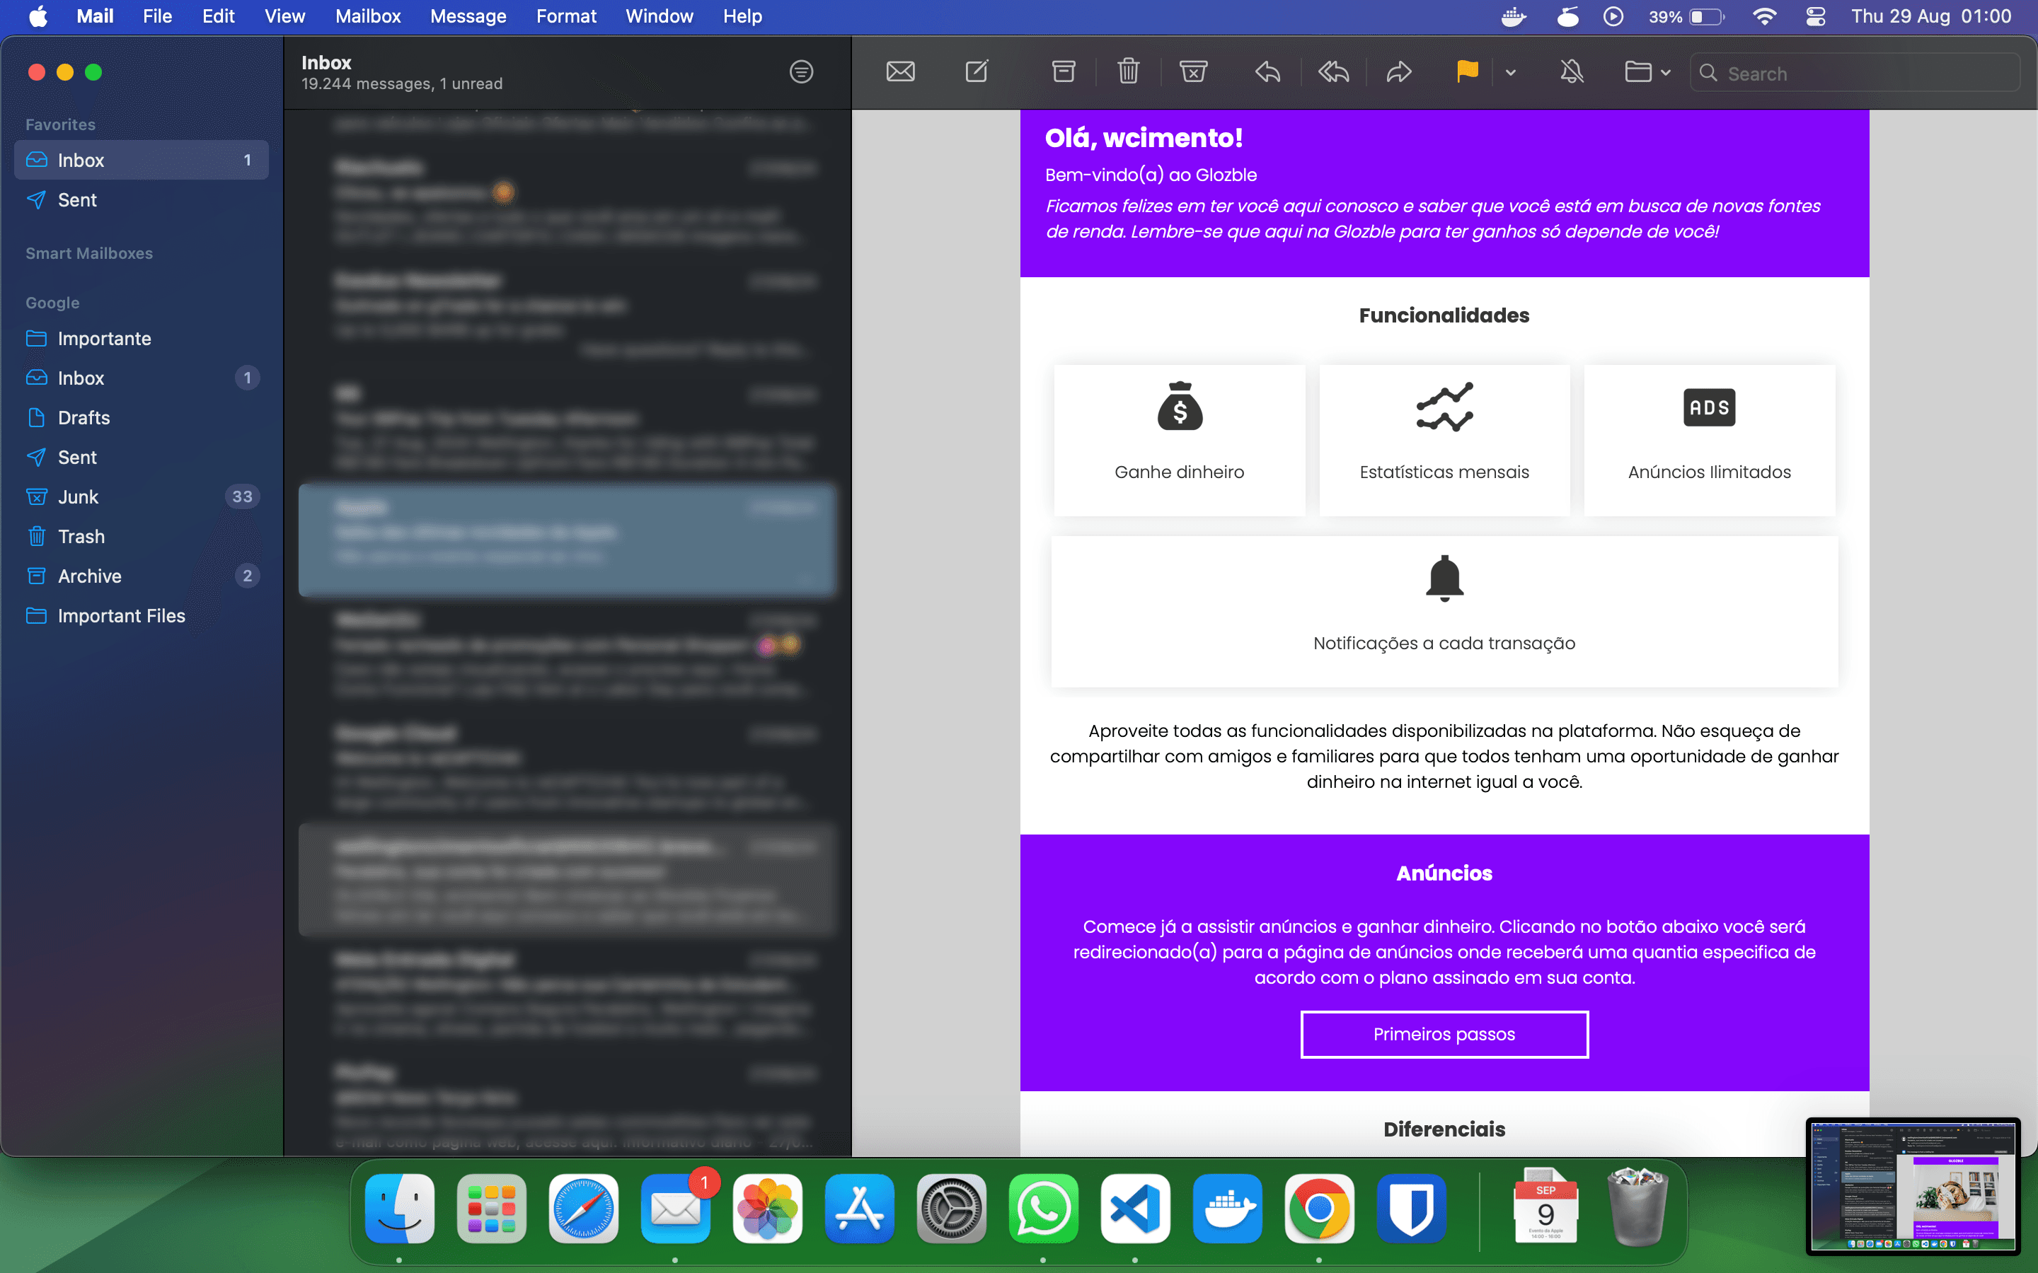Open Visual Studio Code from the Dock
The image size is (2038, 1273).
1135,1209
